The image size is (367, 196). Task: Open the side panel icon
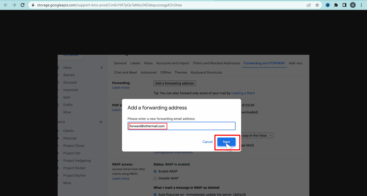[x=344, y=5]
